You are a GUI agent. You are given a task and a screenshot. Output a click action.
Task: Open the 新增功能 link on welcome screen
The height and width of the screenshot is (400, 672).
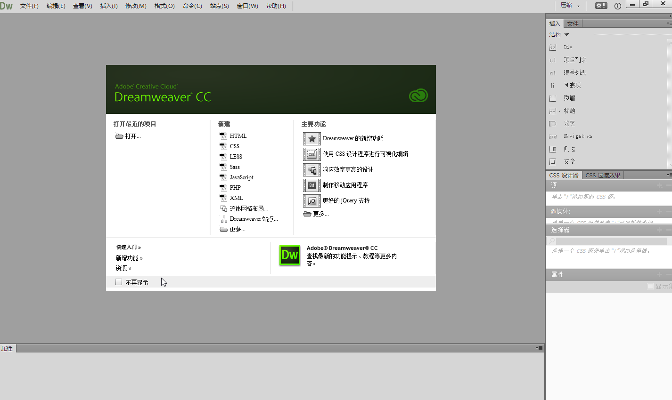pos(128,257)
